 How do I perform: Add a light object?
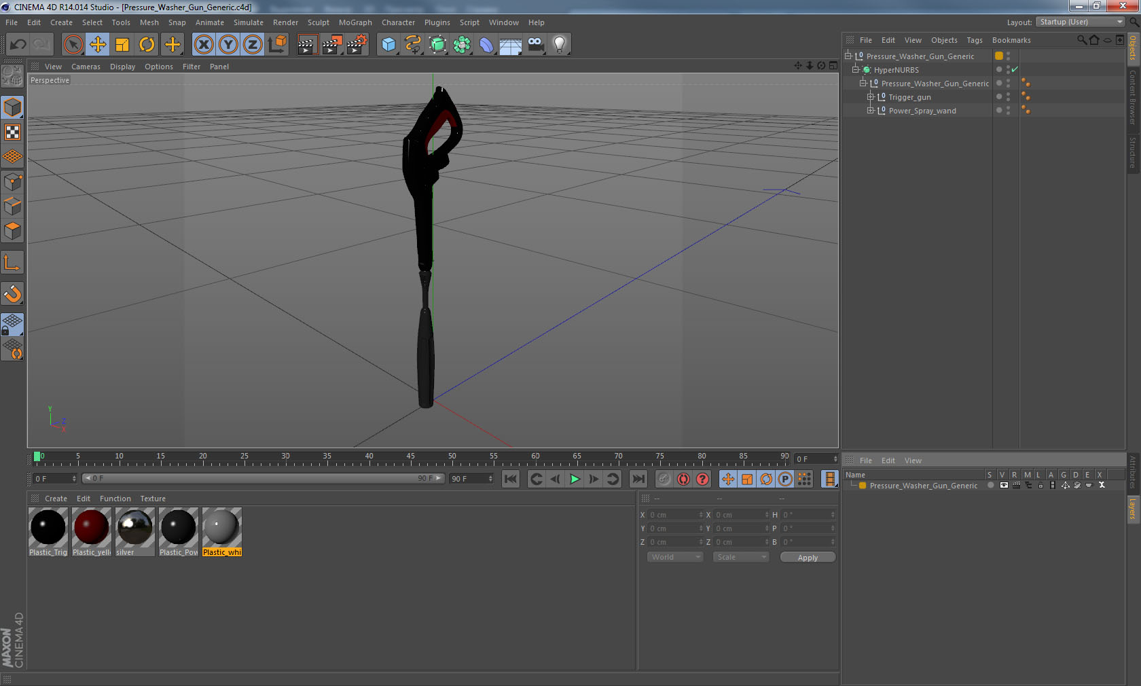(560, 45)
